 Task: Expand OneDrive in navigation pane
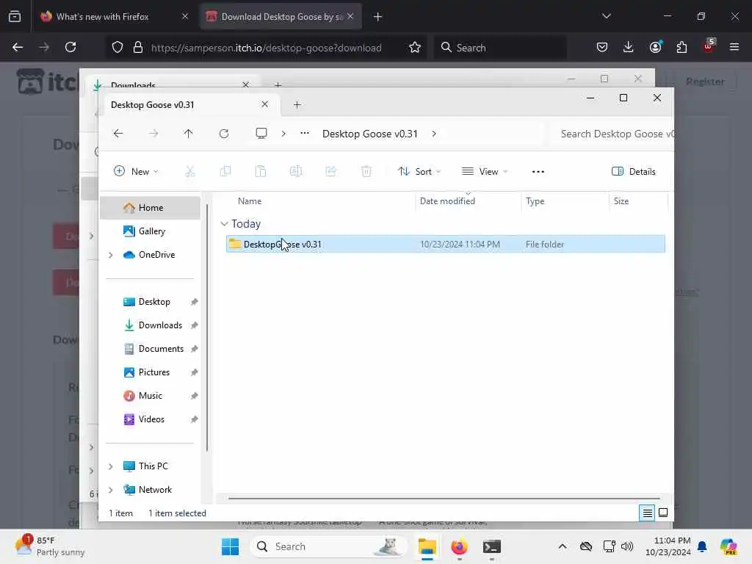click(x=111, y=255)
